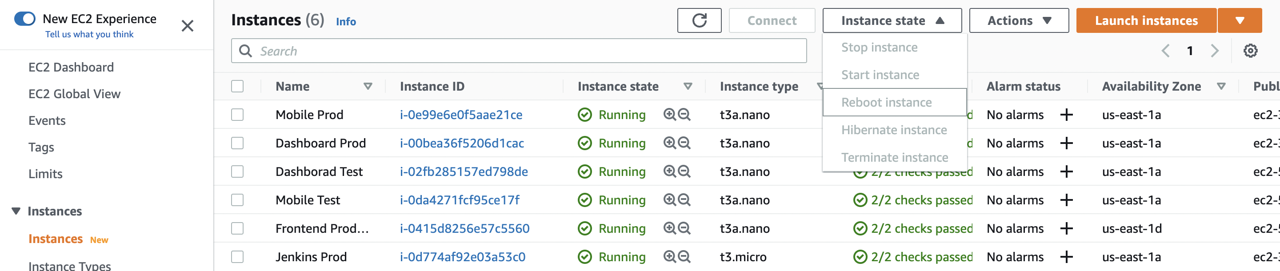Click the magnifier icon in the search bar

(x=245, y=51)
